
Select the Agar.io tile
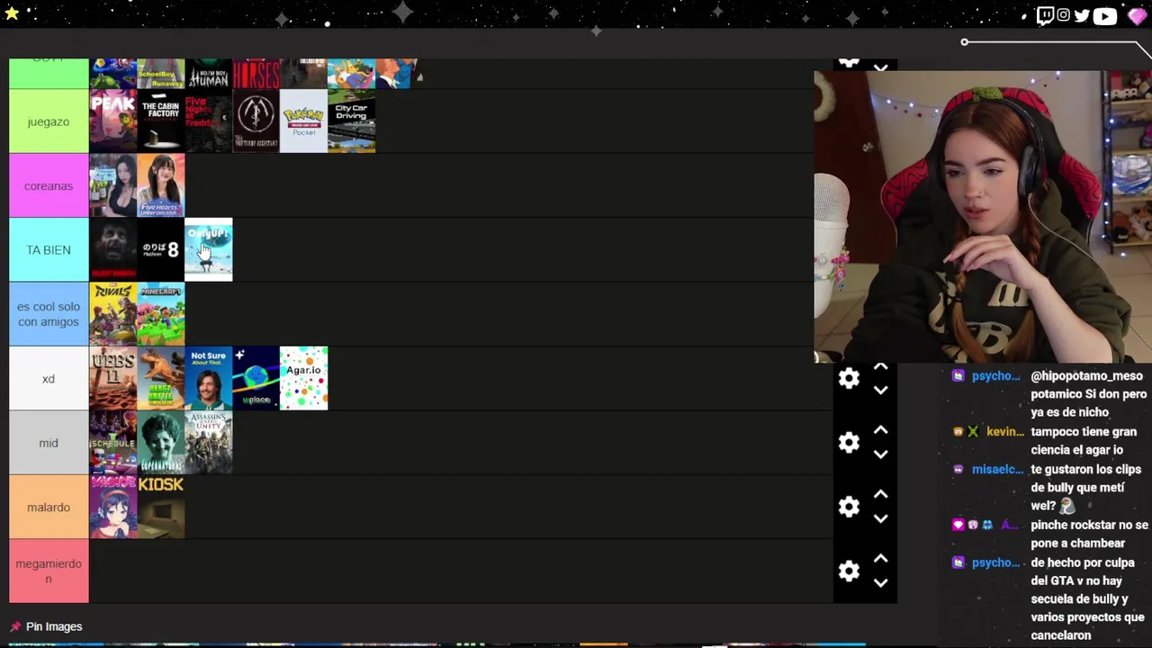tap(303, 378)
